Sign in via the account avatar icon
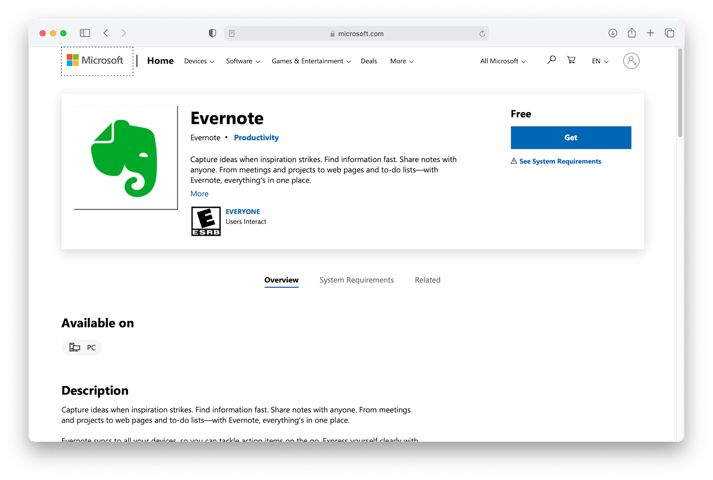The width and height of the screenshot is (713, 480). [x=631, y=61]
